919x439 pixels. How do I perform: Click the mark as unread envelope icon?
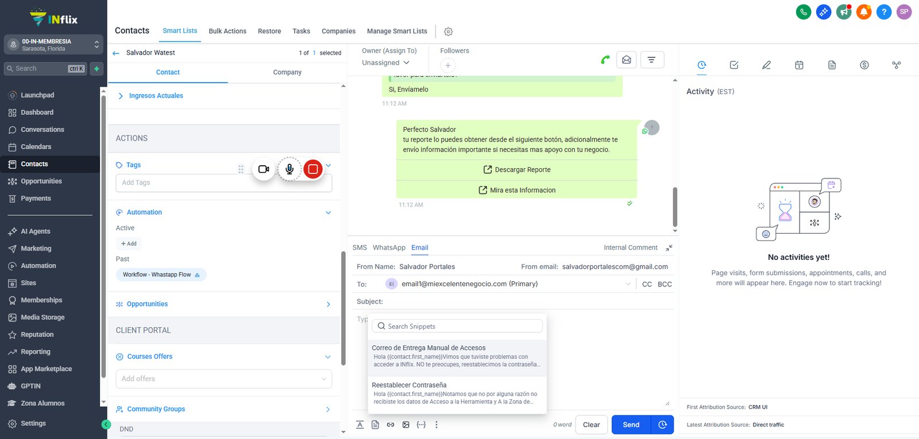pos(627,60)
